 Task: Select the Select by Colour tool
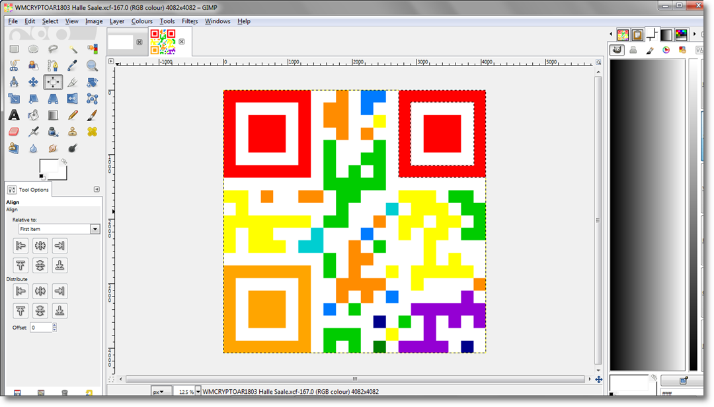pos(92,49)
